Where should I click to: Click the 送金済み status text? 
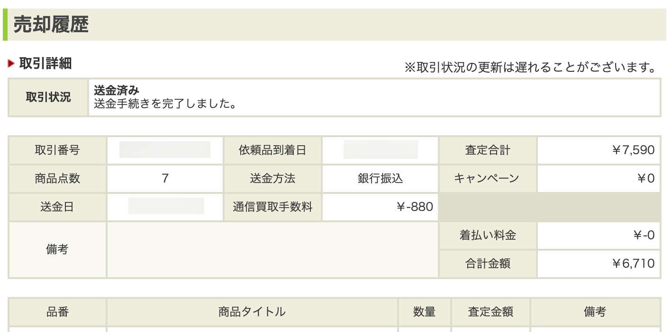(x=116, y=90)
